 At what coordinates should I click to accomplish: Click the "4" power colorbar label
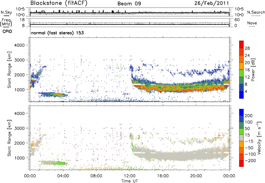click(x=246, y=91)
